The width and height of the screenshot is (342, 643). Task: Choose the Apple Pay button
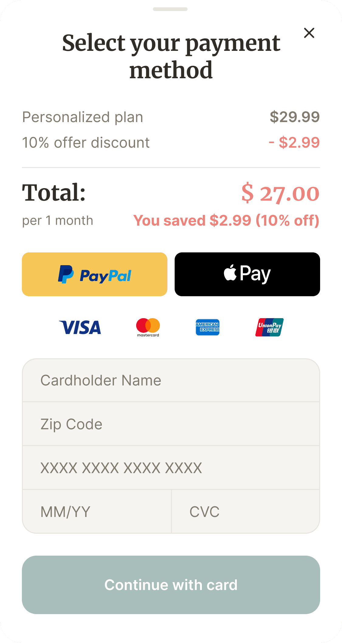tap(247, 274)
